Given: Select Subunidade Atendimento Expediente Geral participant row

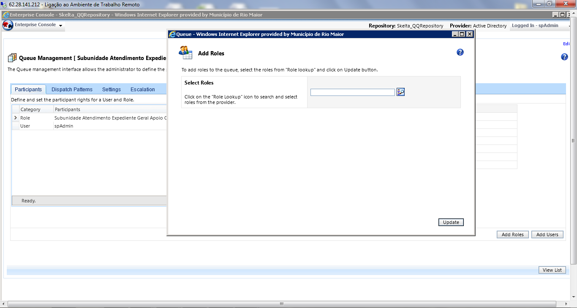Looking at the screenshot, I should coord(111,118).
